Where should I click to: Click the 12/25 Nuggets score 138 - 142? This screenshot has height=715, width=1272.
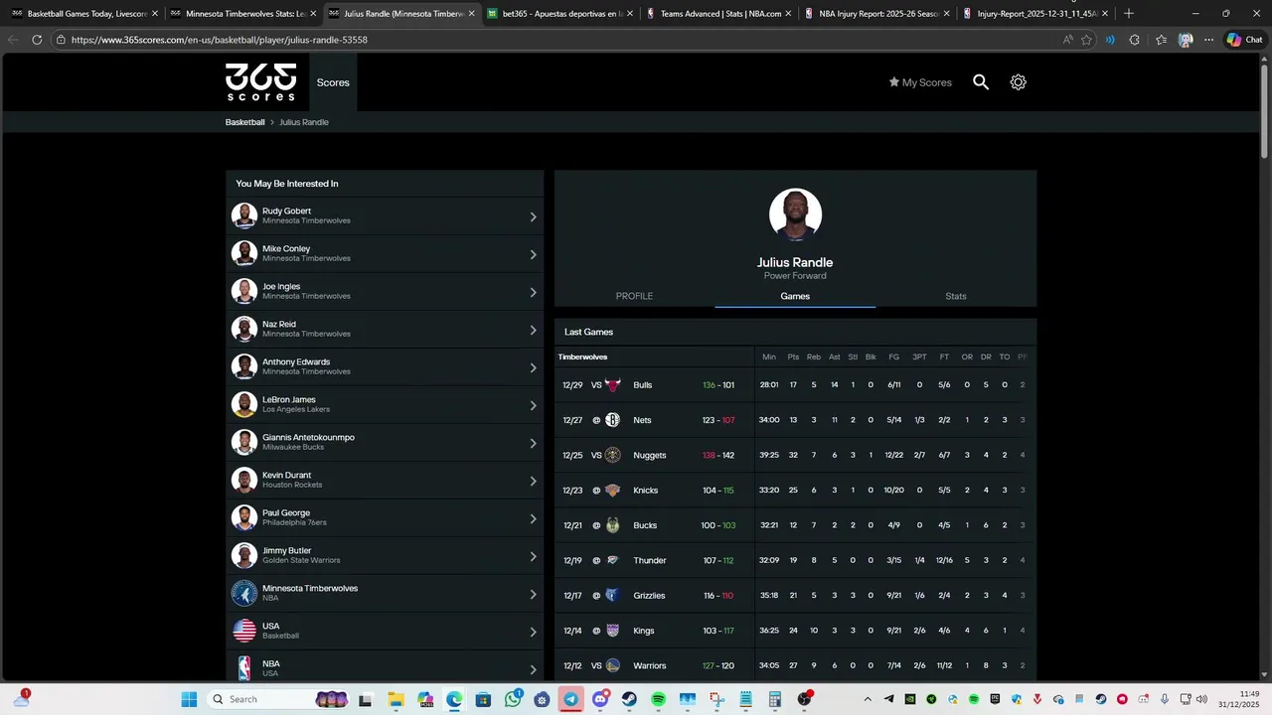tap(718, 455)
